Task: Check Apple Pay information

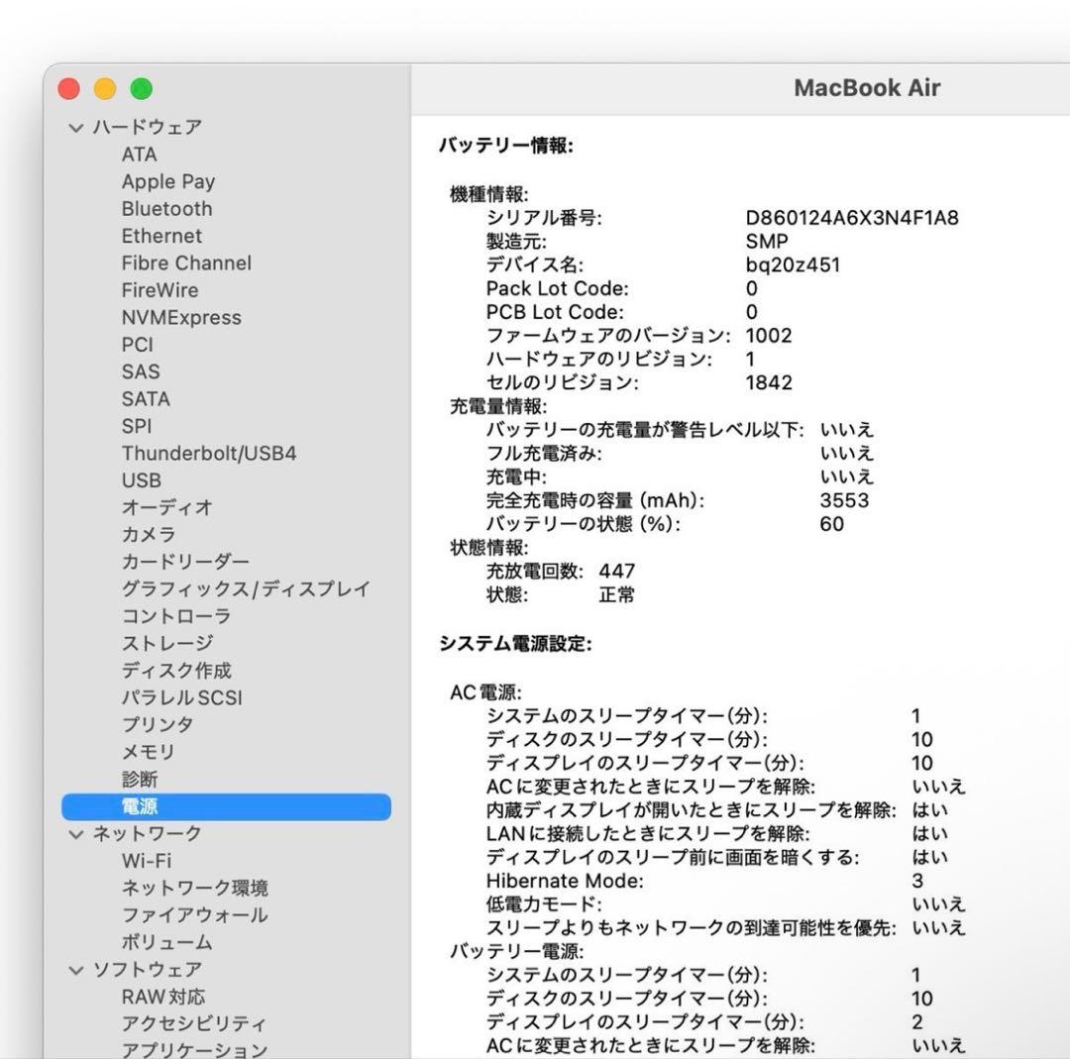Action: (167, 181)
